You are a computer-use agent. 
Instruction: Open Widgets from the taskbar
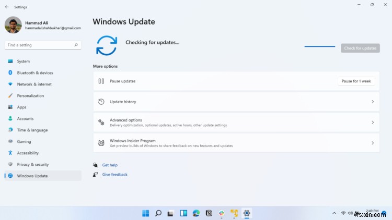(183, 213)
